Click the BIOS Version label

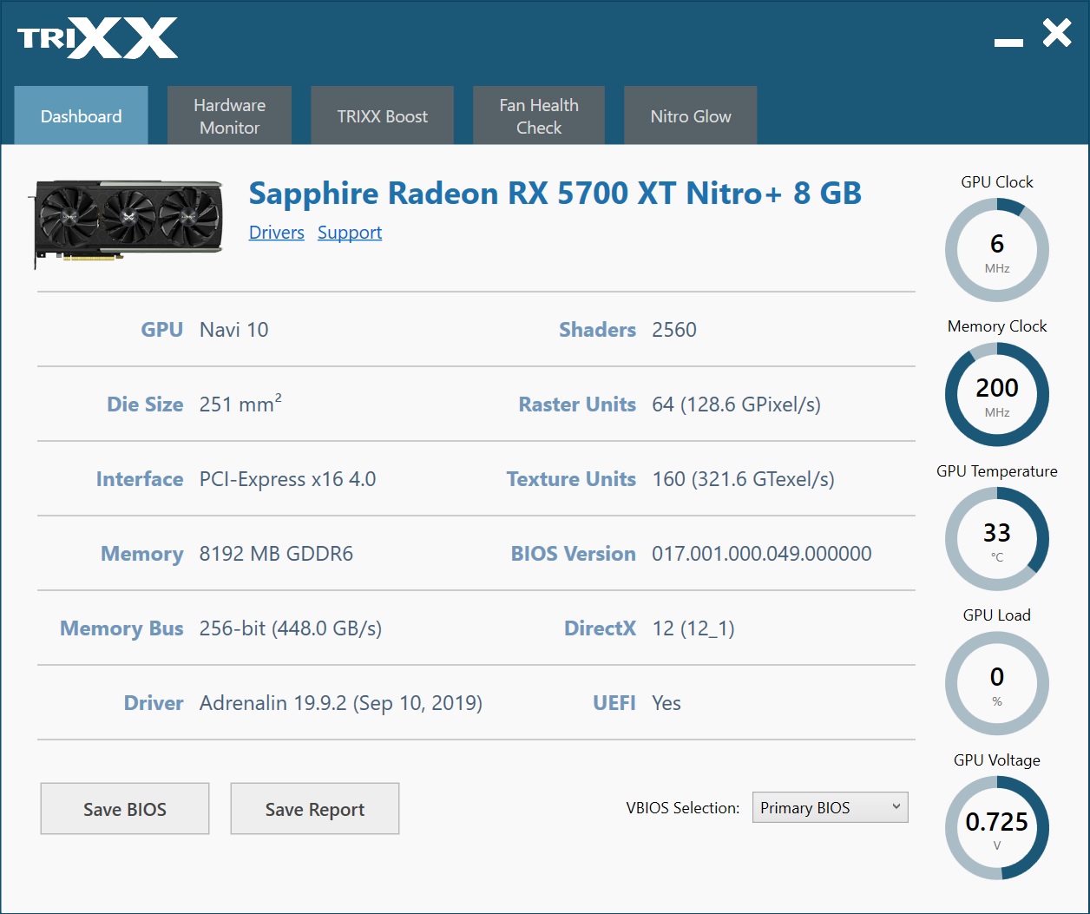[574, 554]
